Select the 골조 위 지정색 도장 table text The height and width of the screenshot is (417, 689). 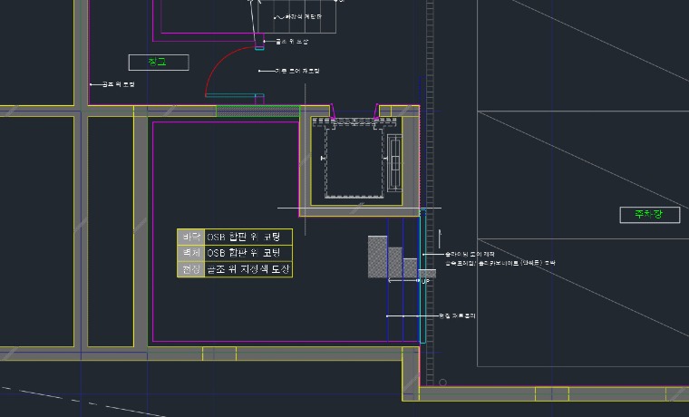pos(248,269)
